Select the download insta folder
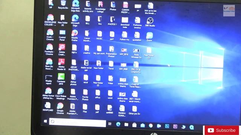Image resolution: width=241 pixels, height=135 pixels. (125, 22)
